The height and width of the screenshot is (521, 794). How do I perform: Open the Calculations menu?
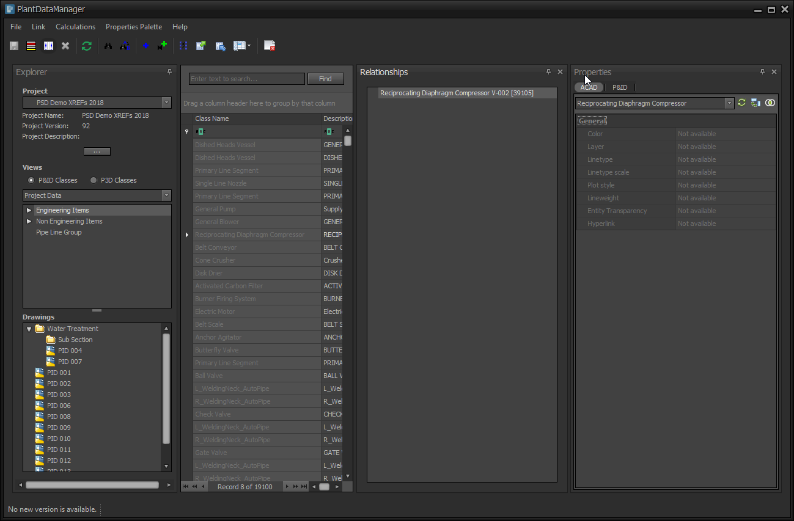pyautogui.click(x=75, y=27)
